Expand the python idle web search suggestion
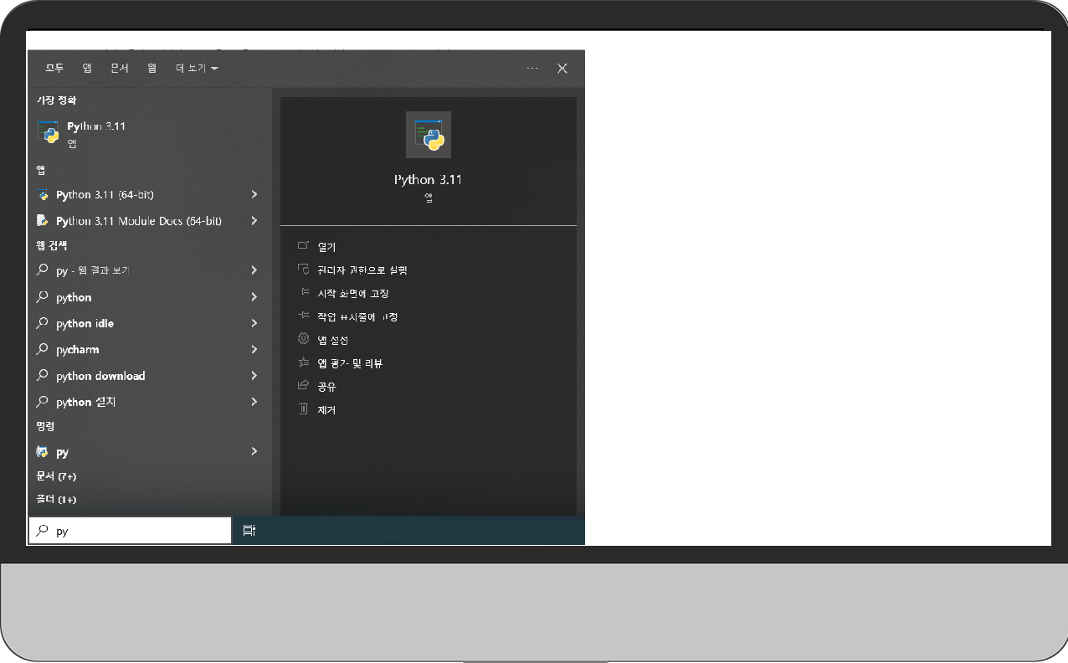This screenshot has height=663, width=1068. click(254, 323)
